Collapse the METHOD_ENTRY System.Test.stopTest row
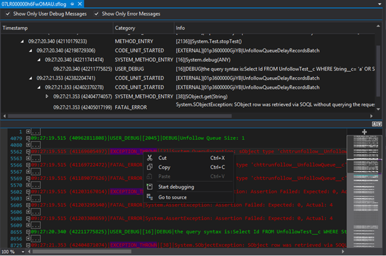This screenshot has height=256, width=386. point(22,41)
